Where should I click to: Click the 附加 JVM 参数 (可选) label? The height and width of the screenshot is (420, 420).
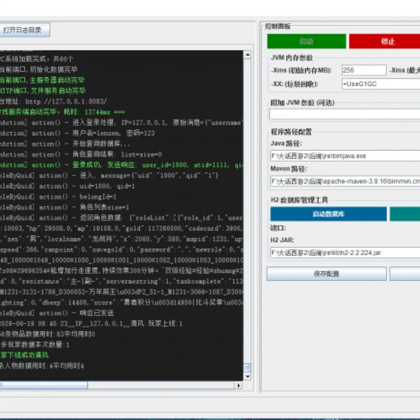point(302,102)
